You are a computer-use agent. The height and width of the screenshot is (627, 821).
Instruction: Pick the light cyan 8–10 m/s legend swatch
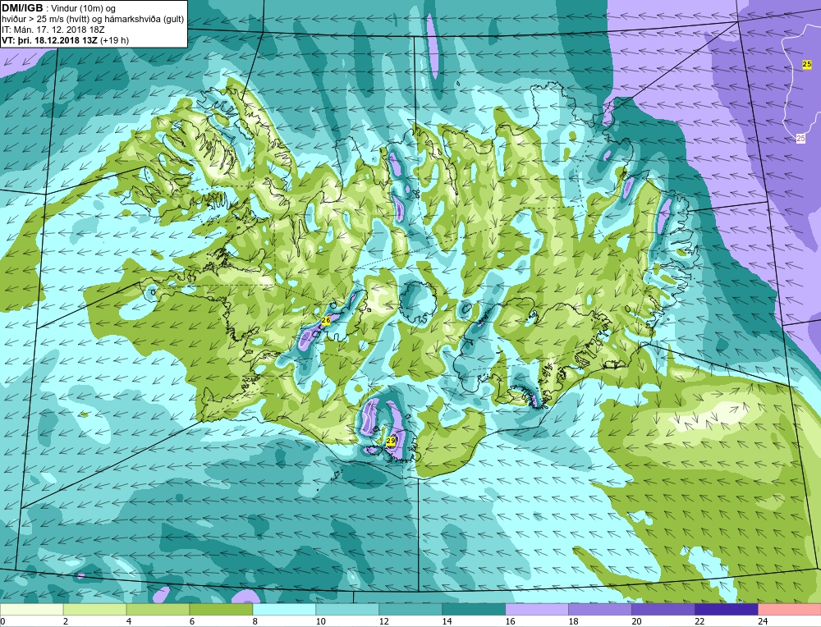[284, 610]
